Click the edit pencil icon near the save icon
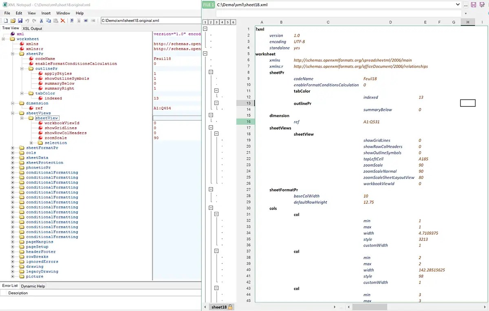The height and width of the screenshot is (311, 489). point(482,4)
